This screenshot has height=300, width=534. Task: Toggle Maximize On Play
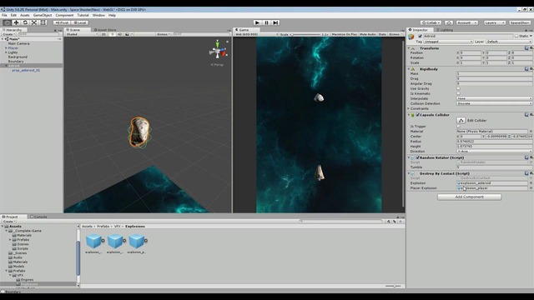(x=345, y=34)
